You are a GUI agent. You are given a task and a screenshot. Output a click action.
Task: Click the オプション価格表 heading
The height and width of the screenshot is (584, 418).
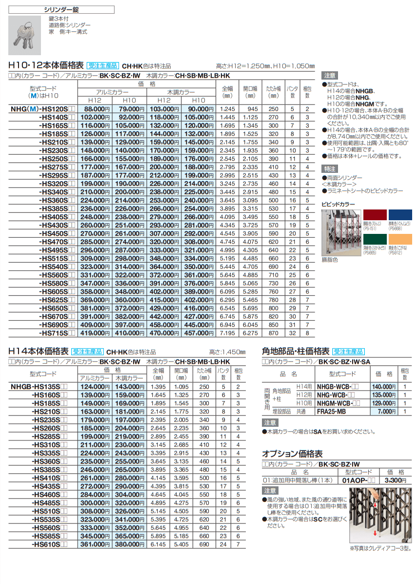point(292,454)
